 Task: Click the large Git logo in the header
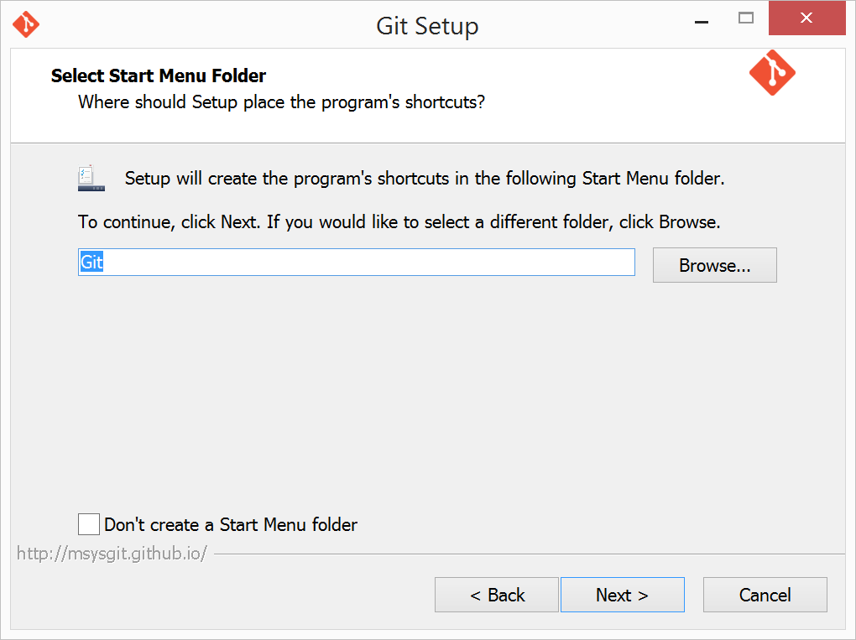point(772,73)
